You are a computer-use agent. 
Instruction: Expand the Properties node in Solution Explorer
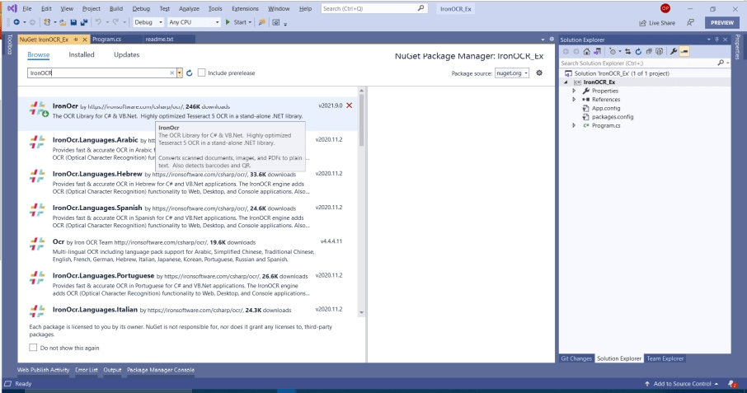pos(574,91)
